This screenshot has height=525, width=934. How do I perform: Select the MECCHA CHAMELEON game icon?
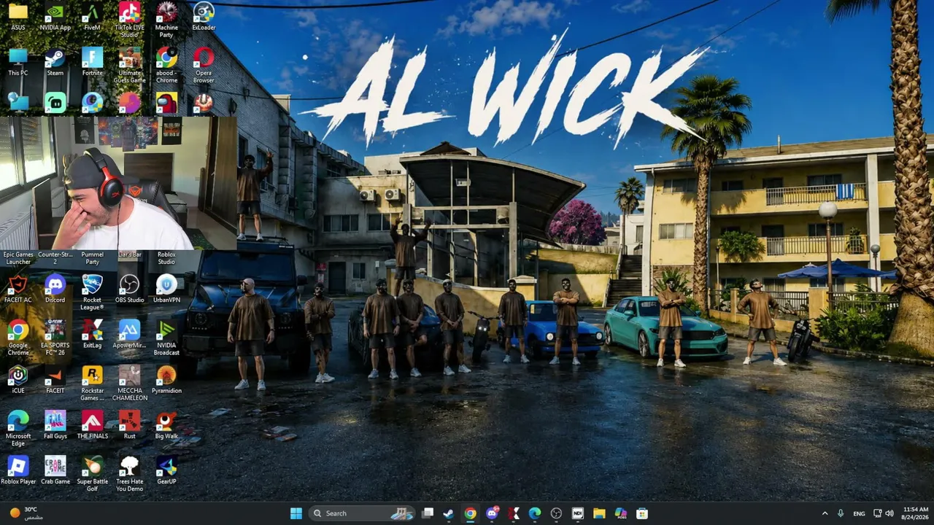click(x=129, y=384)
